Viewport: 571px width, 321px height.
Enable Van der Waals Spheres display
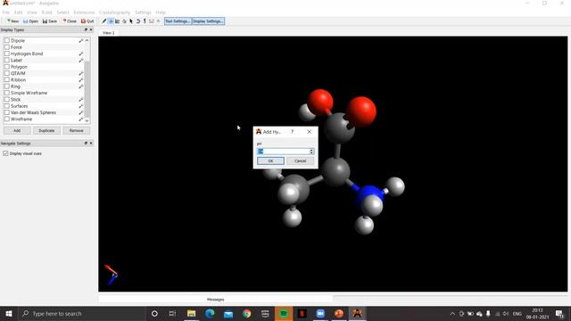(7, 113)
